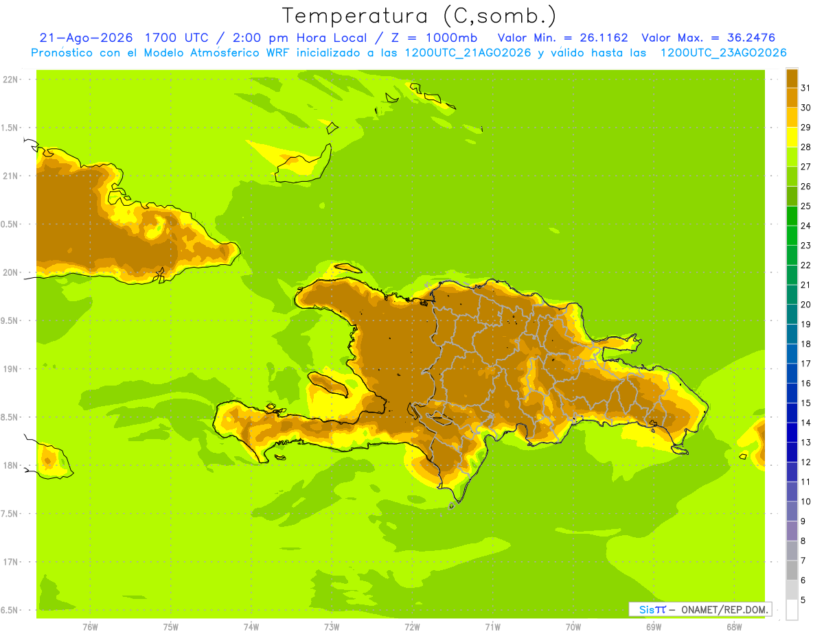Click the purple legend swatch between 8 and 9
The image size is (824, 636).
[x=792, y=530]
